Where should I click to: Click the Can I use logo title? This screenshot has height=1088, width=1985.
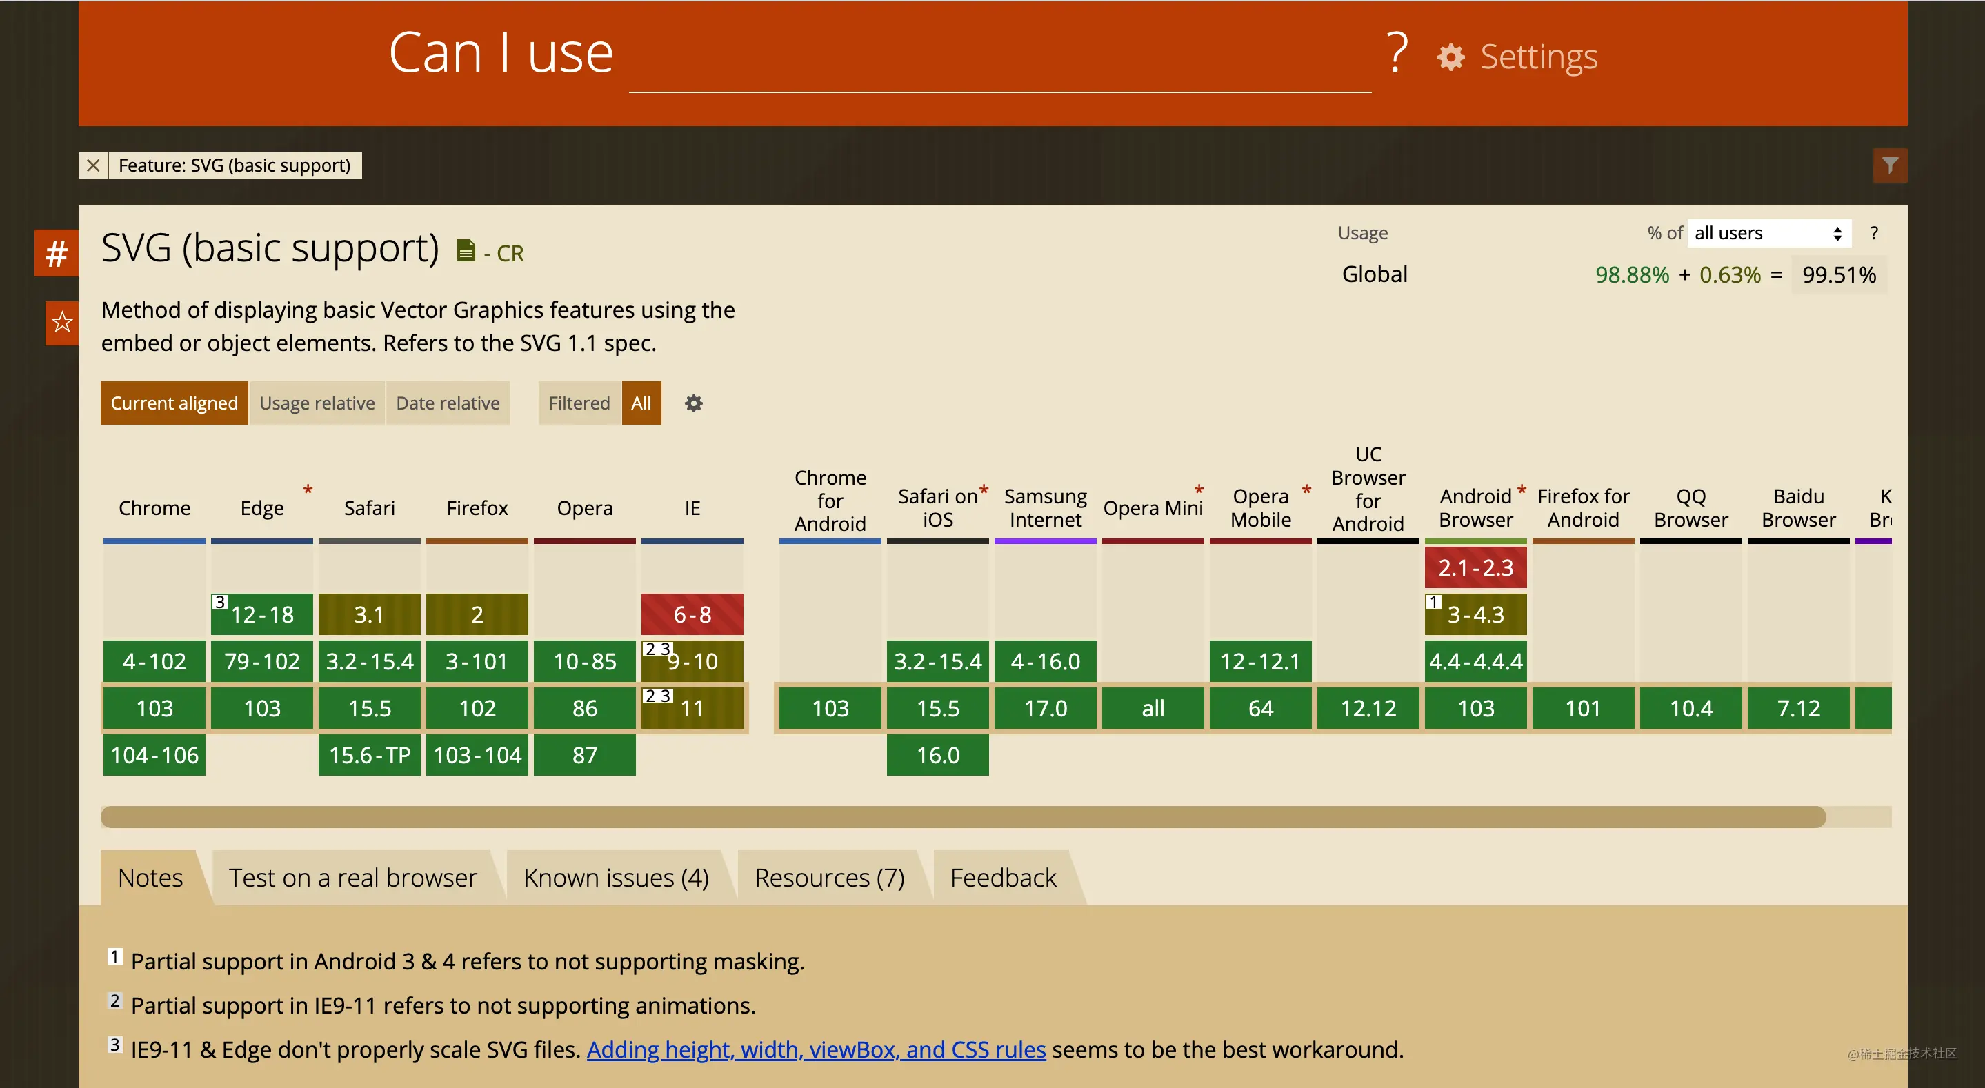point(501,53)
